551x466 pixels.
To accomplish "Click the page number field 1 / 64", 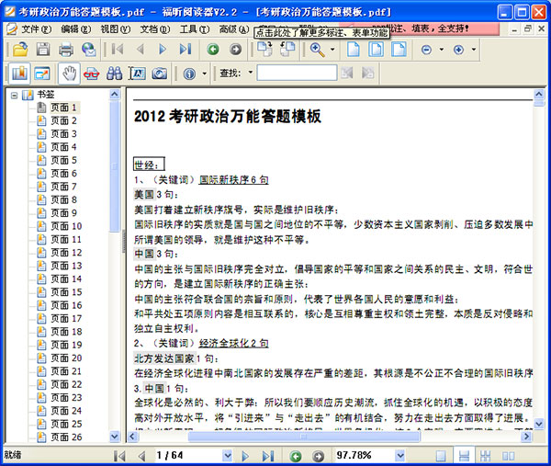I will tap(188, 456).
